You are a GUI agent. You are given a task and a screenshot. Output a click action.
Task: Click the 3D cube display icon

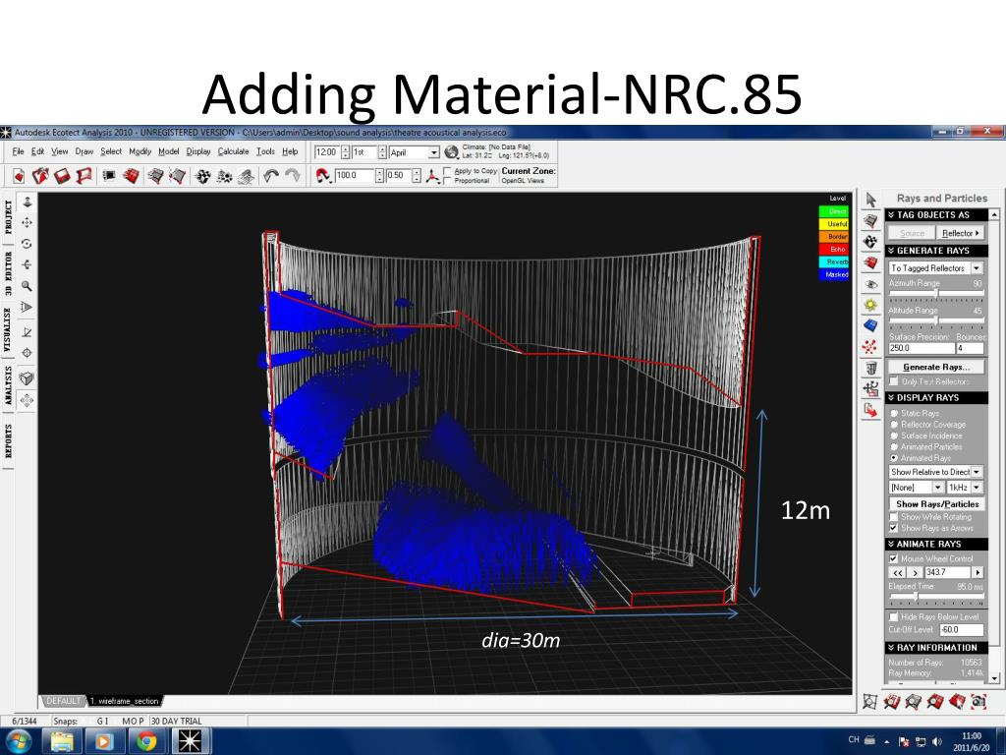27,378
